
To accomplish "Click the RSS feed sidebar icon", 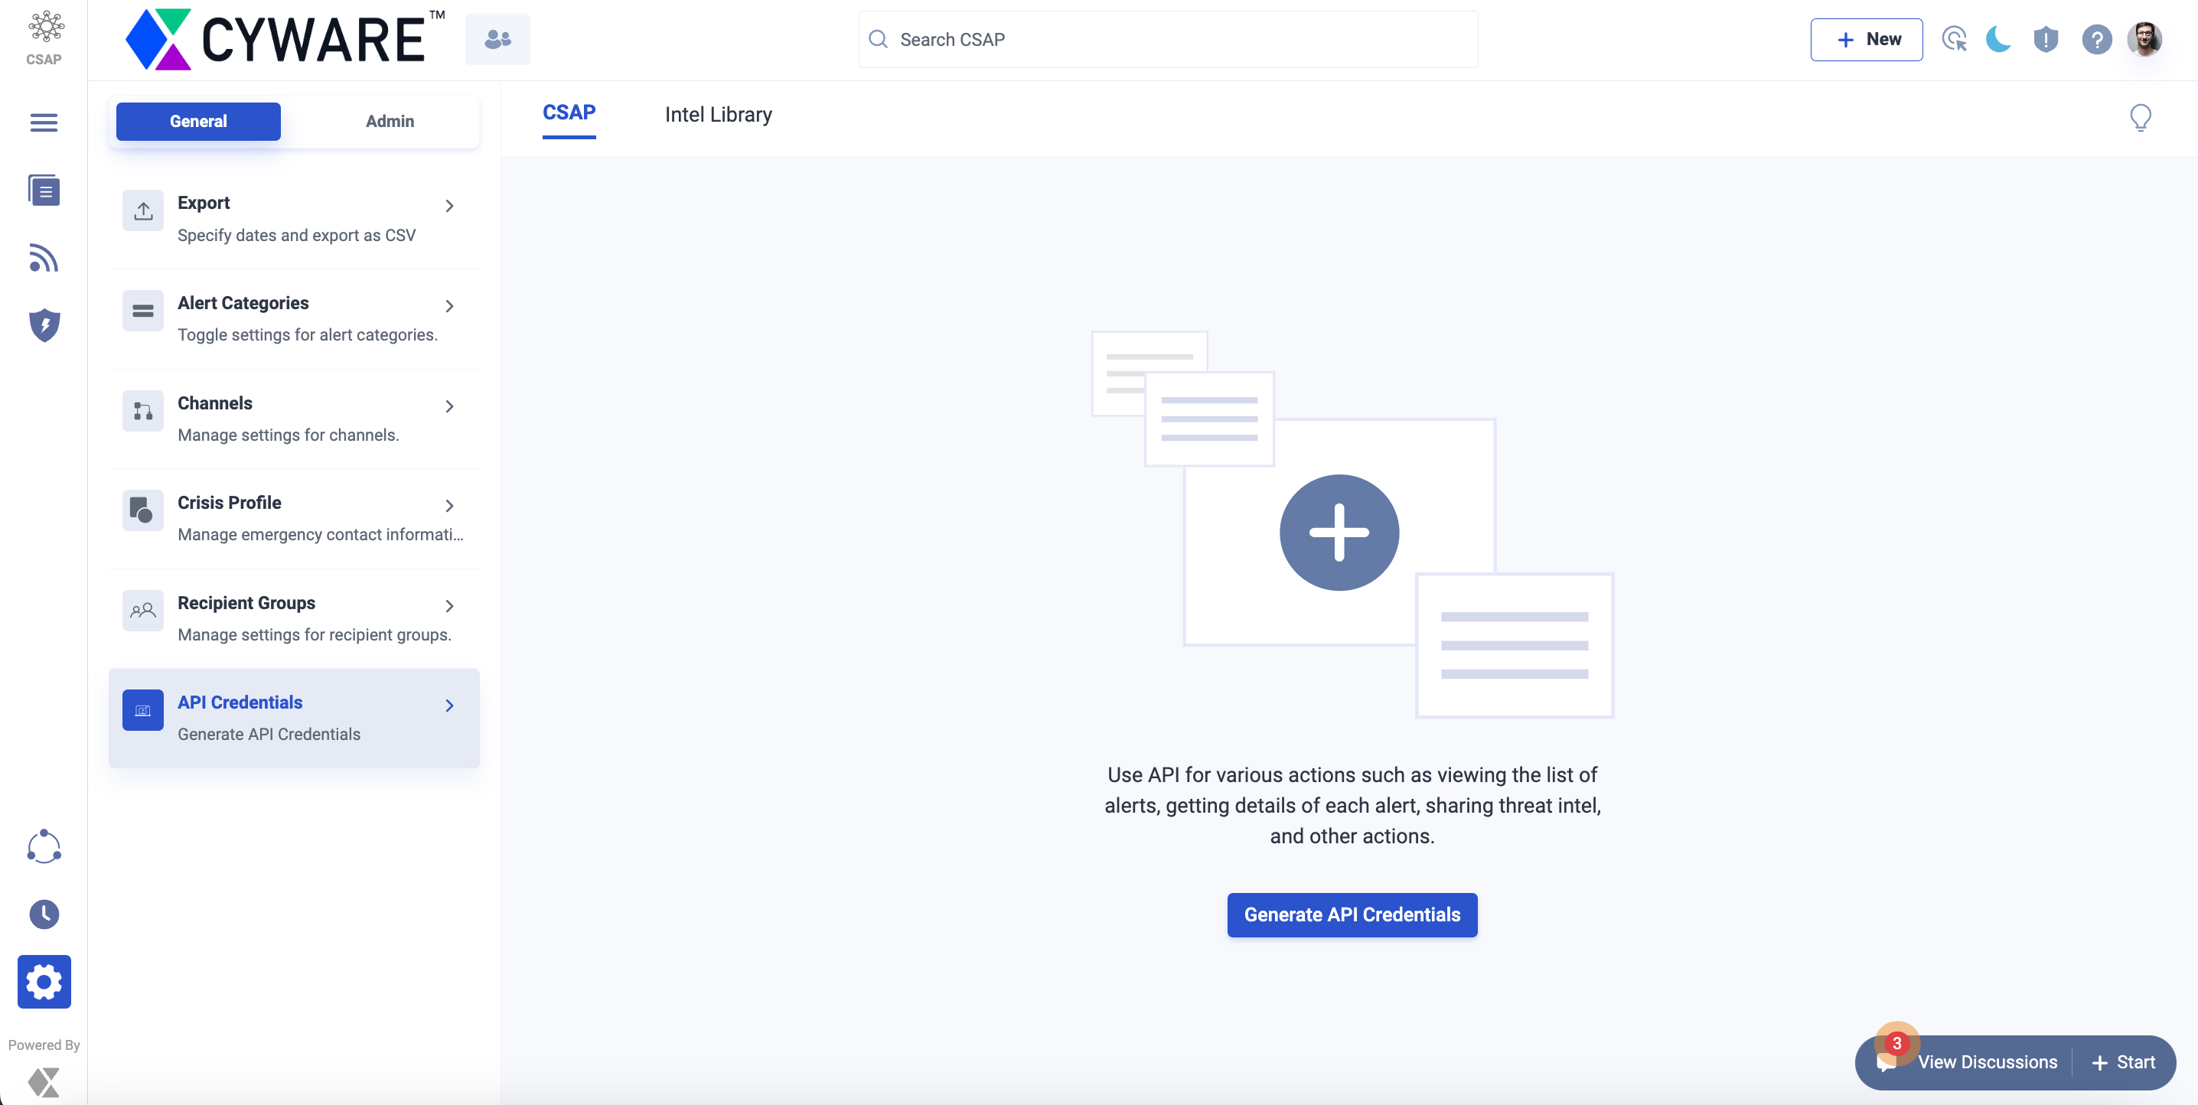I will [44, 258].
